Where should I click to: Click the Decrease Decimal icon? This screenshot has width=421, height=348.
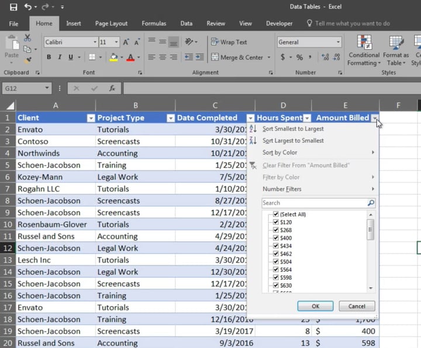[x=336, y=57]
